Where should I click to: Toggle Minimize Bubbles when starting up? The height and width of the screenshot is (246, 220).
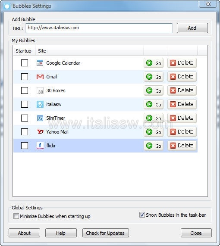(16, 216)
